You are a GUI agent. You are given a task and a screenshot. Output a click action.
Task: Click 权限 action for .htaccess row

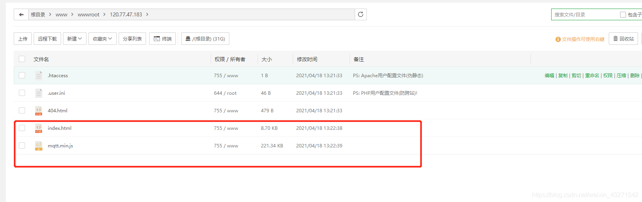608,75
